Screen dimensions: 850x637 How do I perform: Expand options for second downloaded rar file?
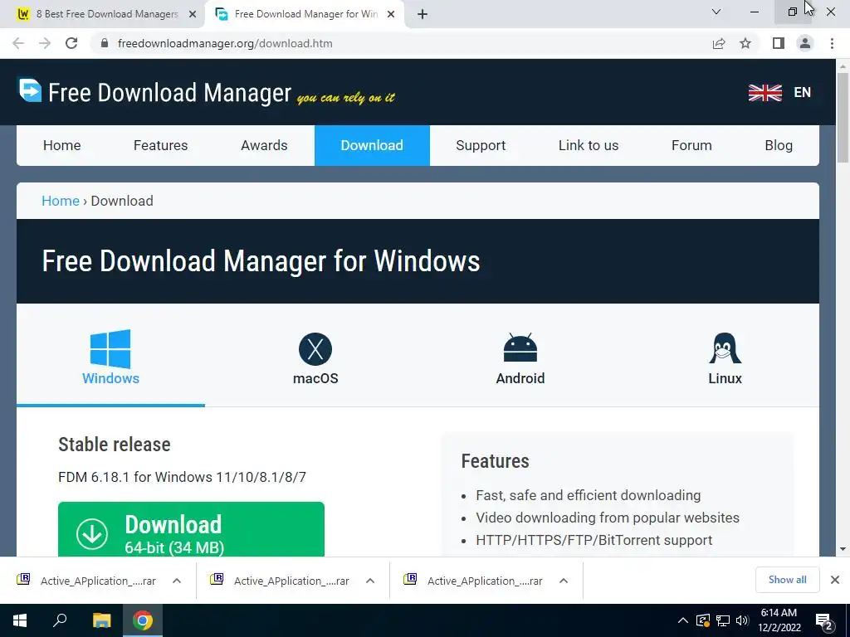click(370, 581)
